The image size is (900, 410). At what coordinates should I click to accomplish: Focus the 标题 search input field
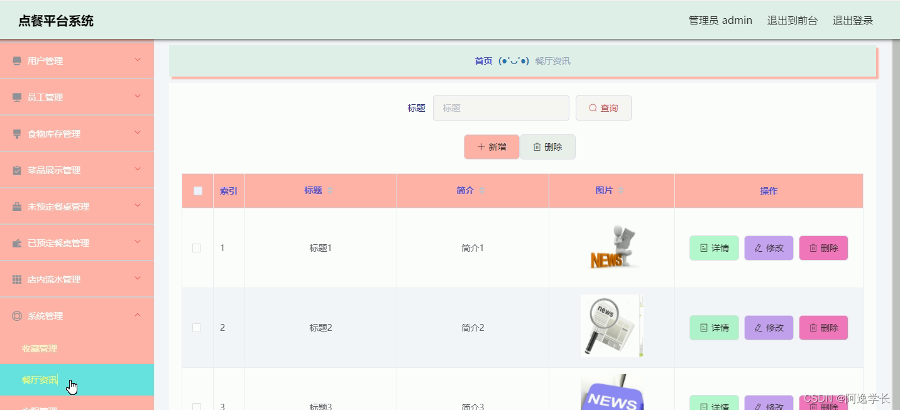501,108
